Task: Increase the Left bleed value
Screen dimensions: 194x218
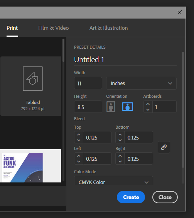Action: pyautogui.click(x=79, y=156)
